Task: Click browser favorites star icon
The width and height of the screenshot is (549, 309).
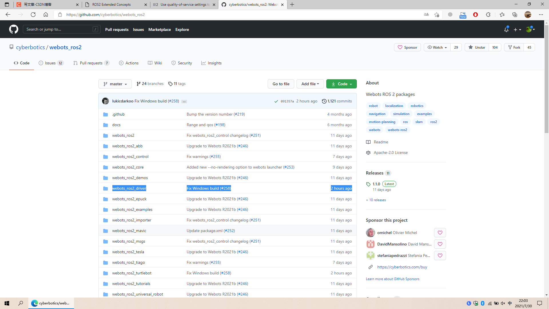Action: 502,15
